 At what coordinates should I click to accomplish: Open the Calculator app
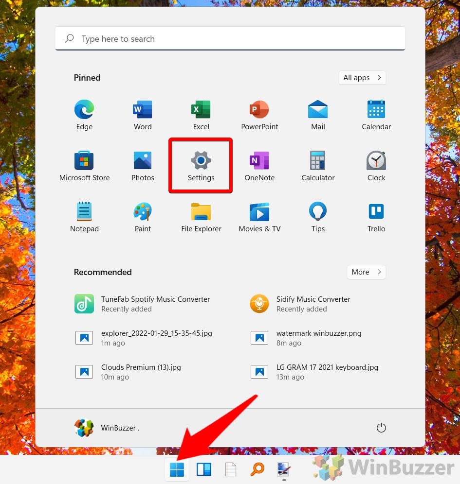(318, 166)
